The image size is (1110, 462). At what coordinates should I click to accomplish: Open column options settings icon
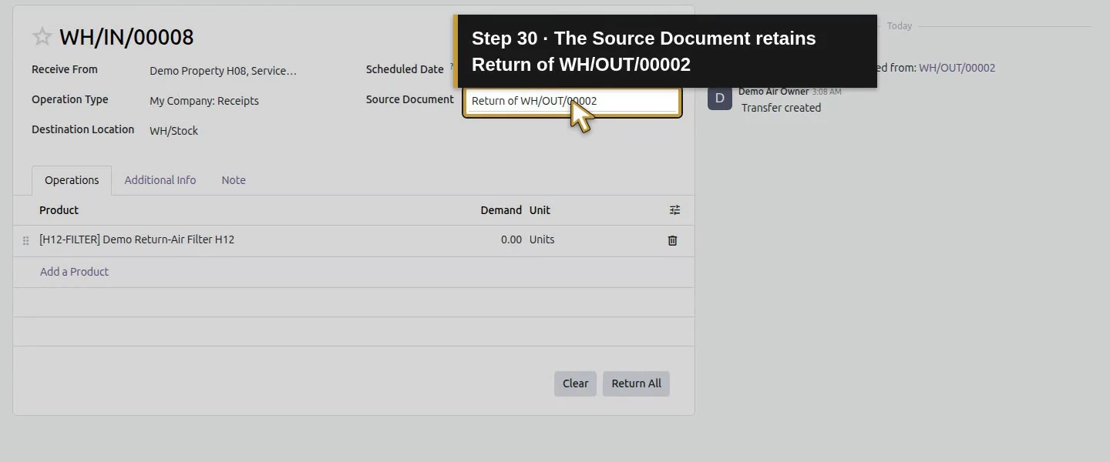coord(674,210)
